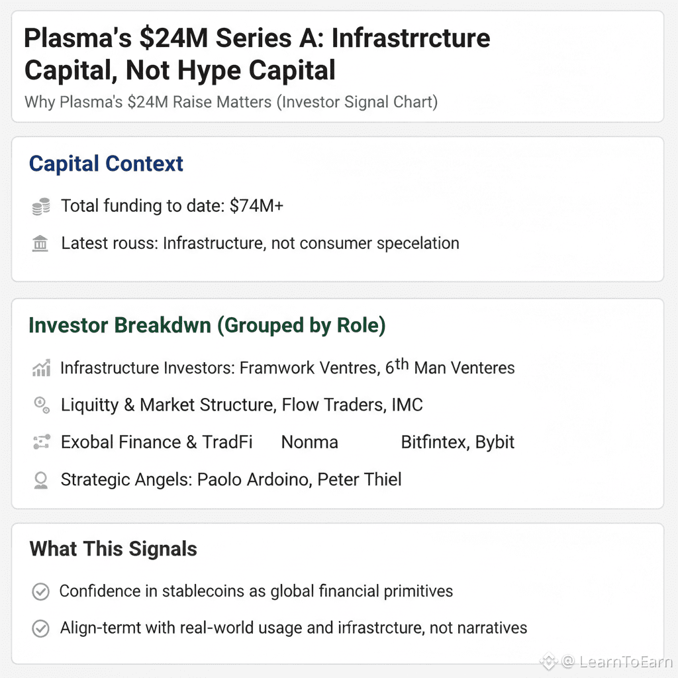Click the What This Signals heading
This screenshot has height=678, width=678.
(x=113, y=549)
